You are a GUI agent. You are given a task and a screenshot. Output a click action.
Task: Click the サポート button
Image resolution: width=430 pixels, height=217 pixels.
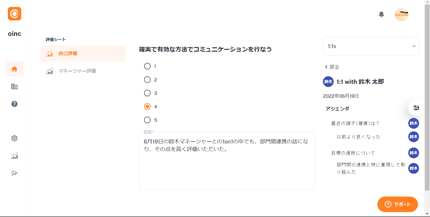tap(397, 204)
